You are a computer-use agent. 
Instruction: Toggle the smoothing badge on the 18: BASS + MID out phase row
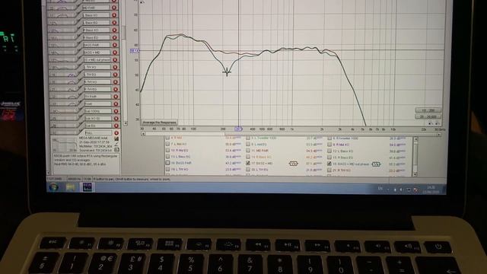click(x=376, y=164)
